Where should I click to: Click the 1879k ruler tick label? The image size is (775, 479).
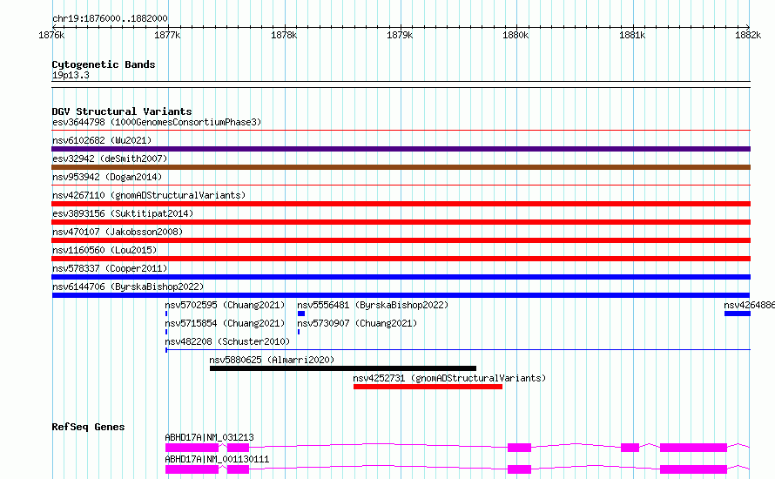click(x=400, y=35)
